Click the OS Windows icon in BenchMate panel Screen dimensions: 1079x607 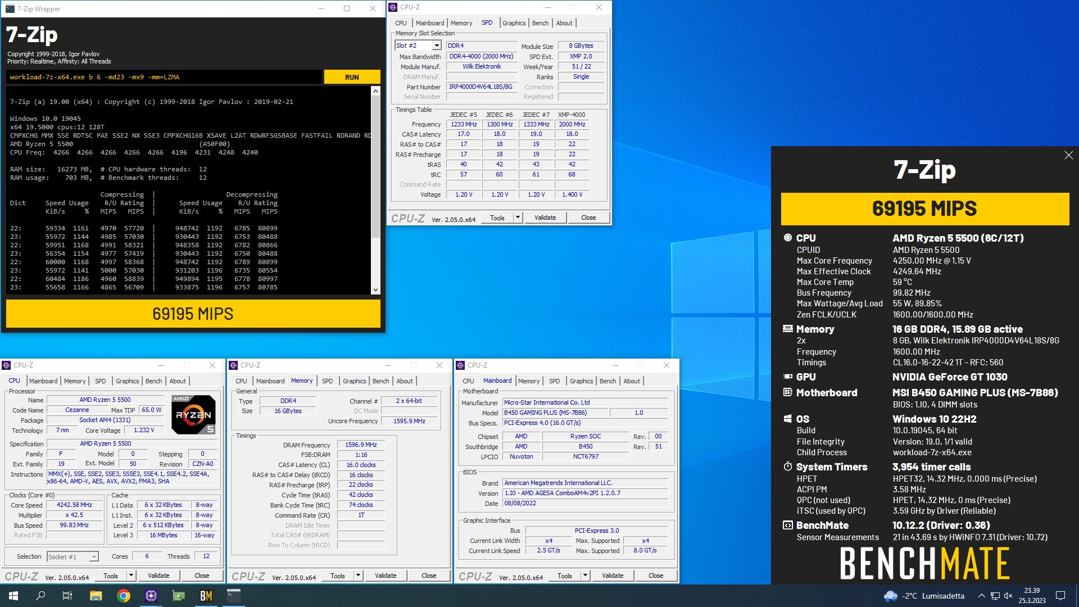point(788,419)
